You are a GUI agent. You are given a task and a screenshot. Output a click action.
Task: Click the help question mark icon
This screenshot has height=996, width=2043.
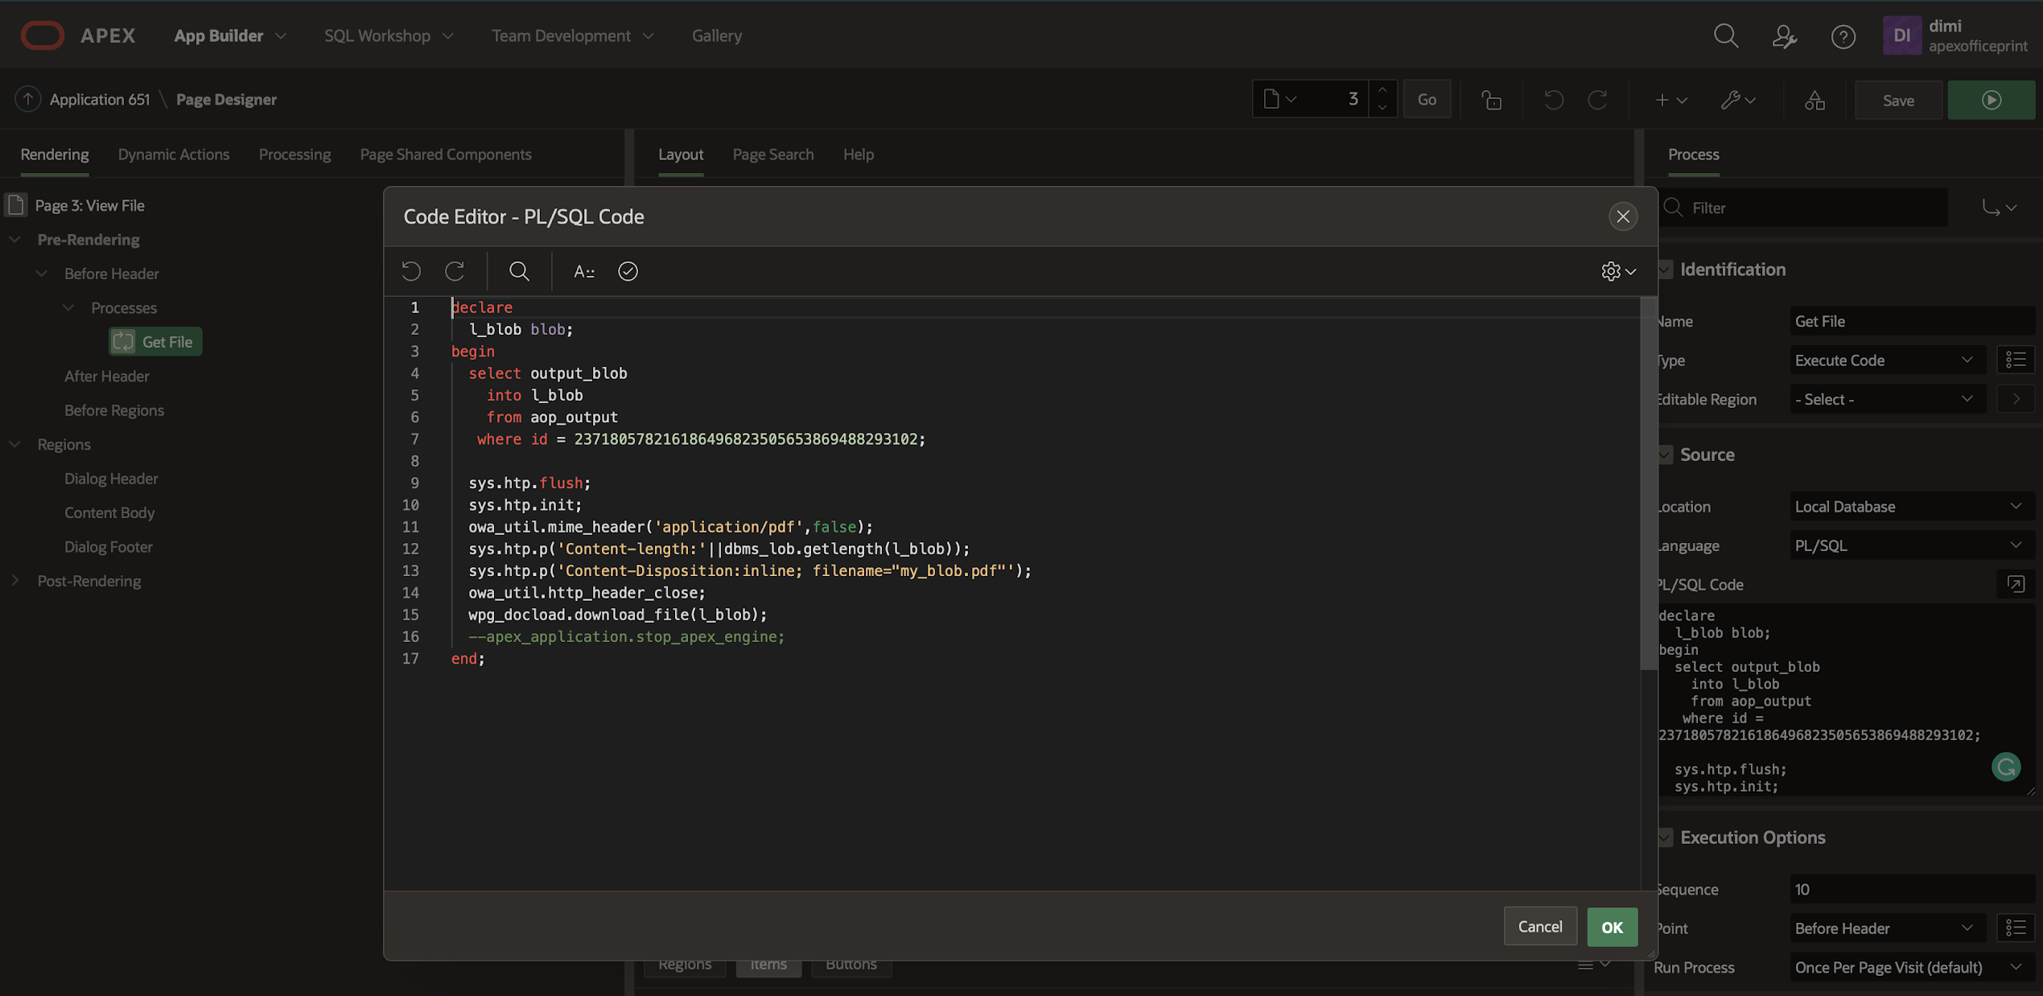click(x=1843, y=35)
